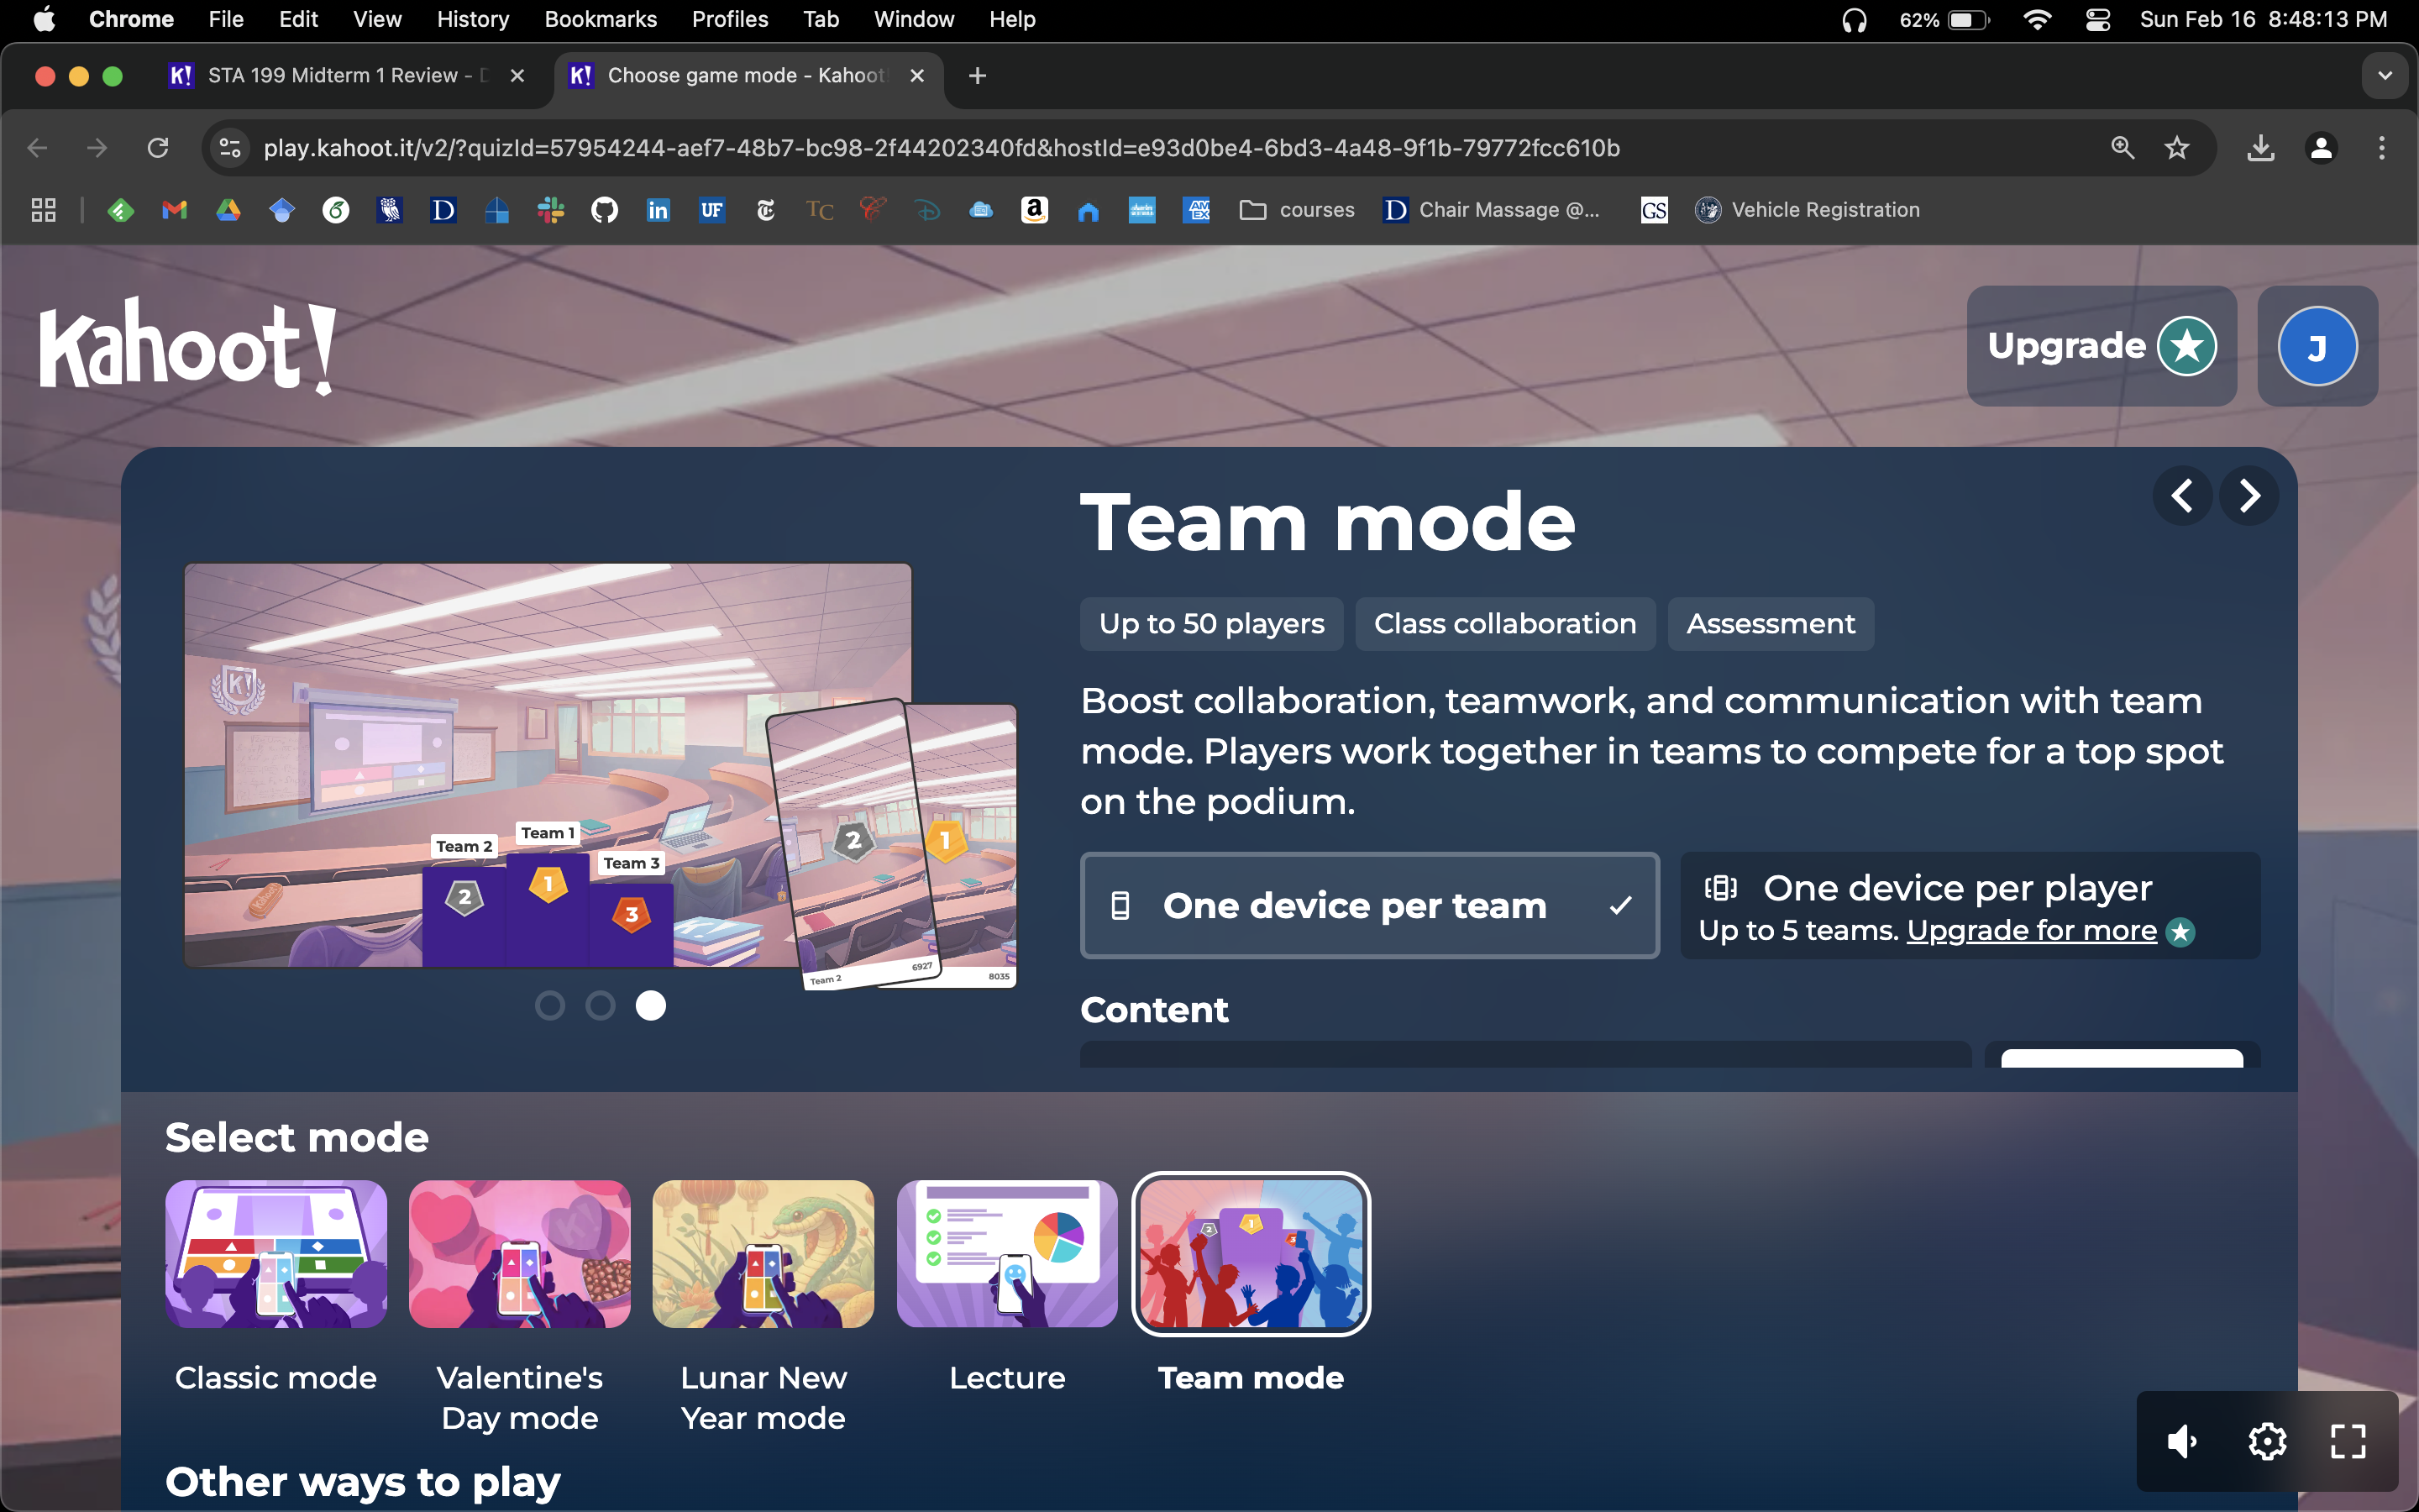Reload the current page
Viewport: 2419px width, 1512px height.
coord(158,148)
